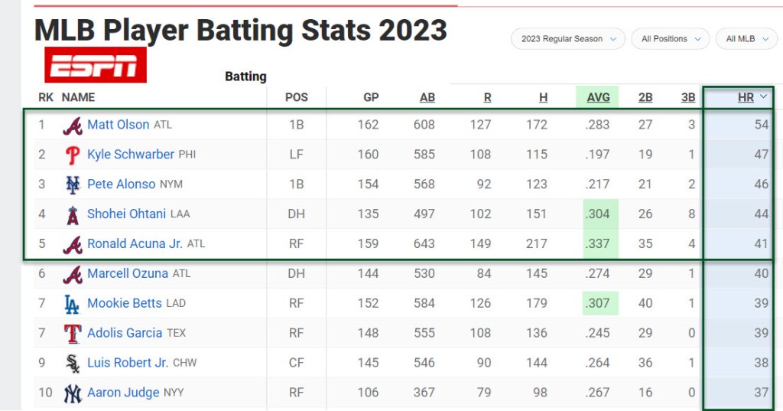The image size is (783, 411).
Task: Click Marcell Ozuna's name link
Action: [128, 273]
